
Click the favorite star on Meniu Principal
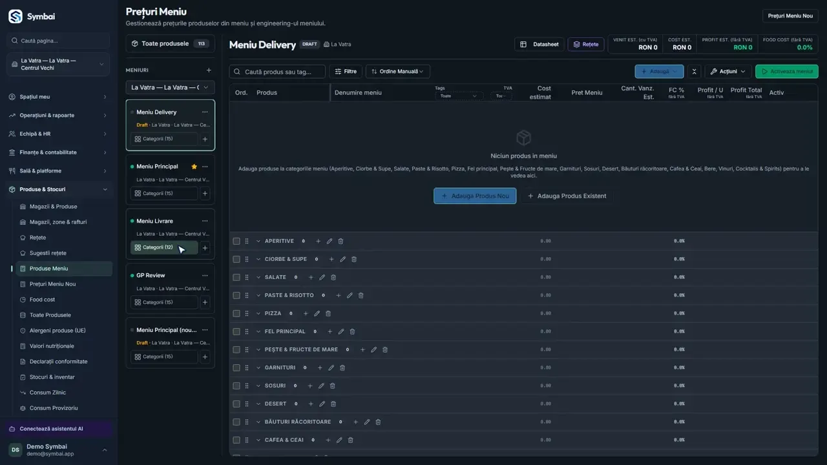(194, 167)
